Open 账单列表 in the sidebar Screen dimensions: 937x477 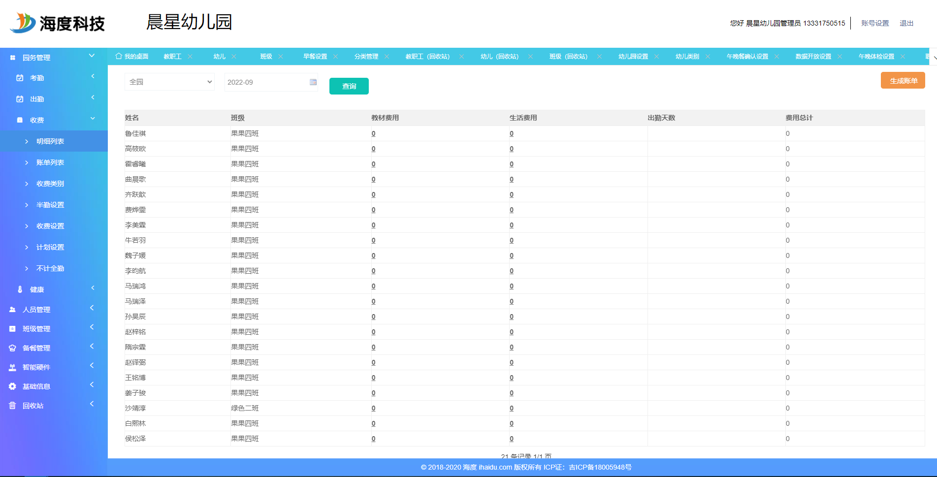point(50,162)
